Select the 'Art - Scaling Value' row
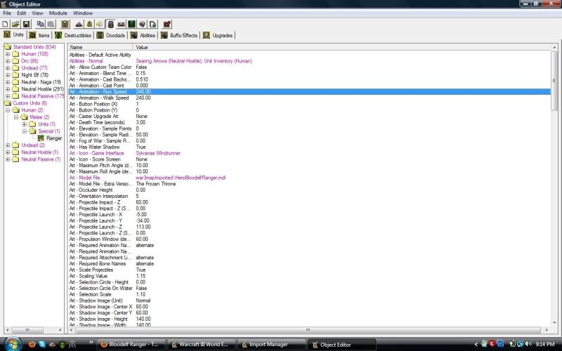562x351 pixels. (x=309, y=276)
